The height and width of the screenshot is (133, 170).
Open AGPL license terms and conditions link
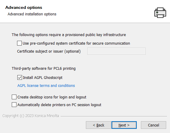pyautogui.click(x=46, y=86)
